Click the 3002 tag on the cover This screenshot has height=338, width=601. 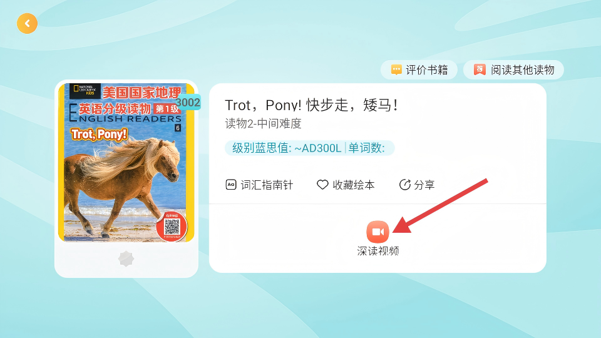pos(188,102)
